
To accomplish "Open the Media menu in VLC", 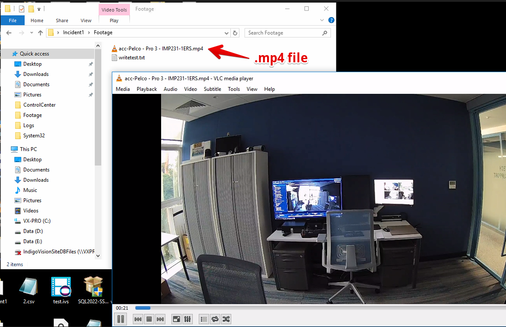I will (122, 89).
